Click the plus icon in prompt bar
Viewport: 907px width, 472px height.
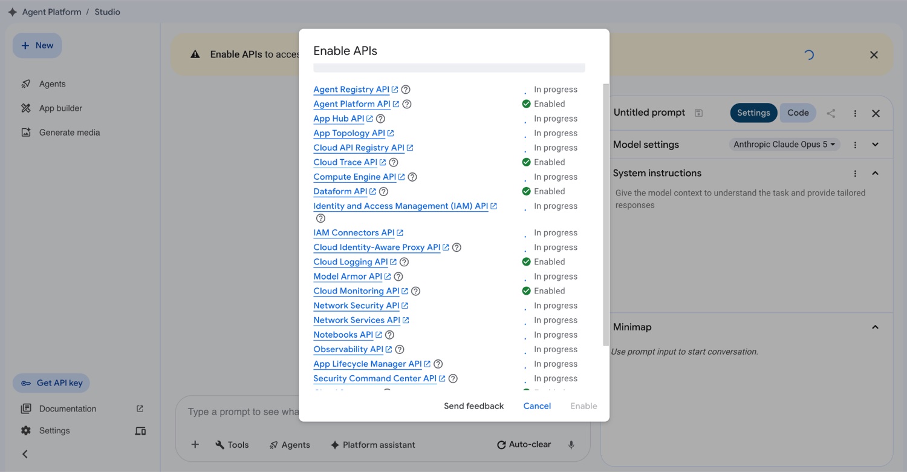195,445
